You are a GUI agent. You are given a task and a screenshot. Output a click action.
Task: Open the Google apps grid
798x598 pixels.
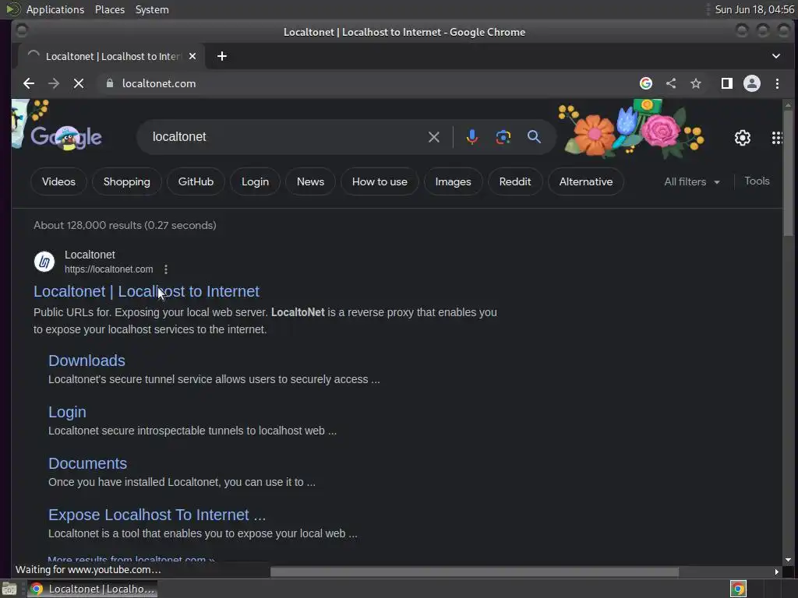pos(777,137)
